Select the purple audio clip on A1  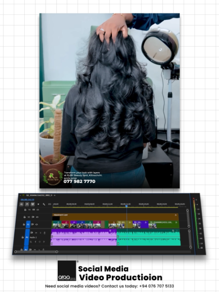point(84,237)
